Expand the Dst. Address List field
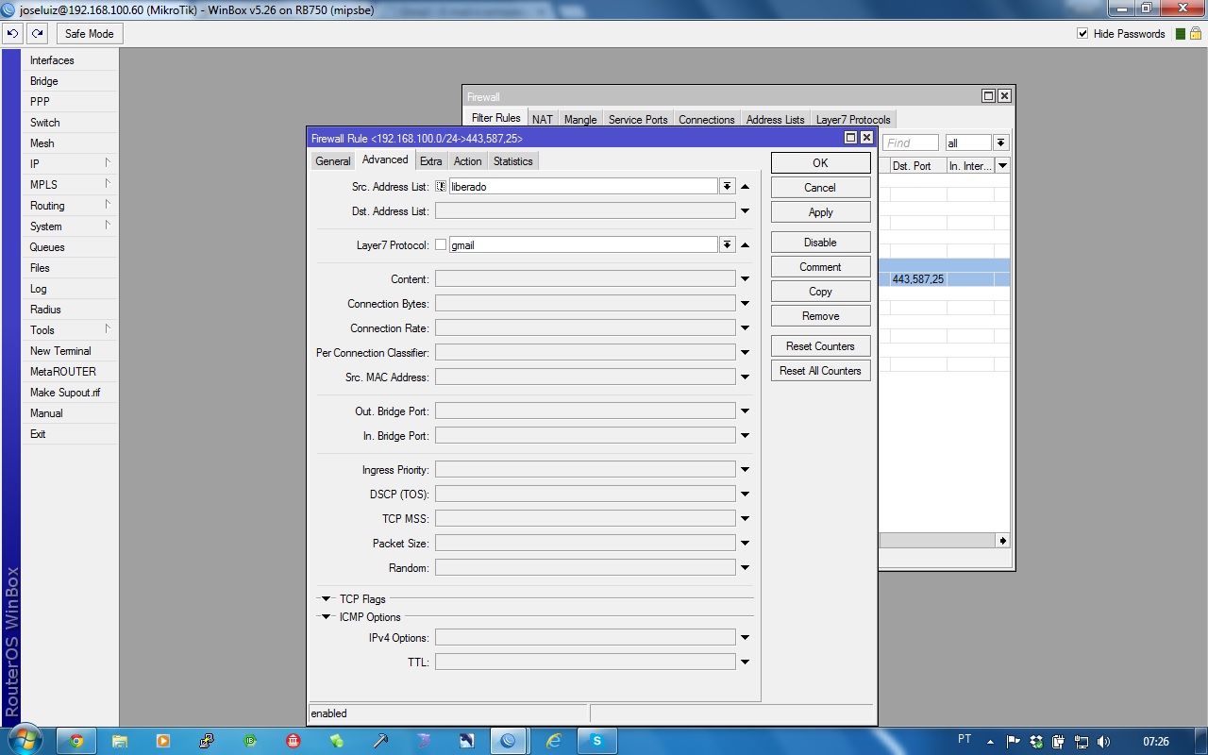Screen dimensions: 1208x755 [745, 211]
